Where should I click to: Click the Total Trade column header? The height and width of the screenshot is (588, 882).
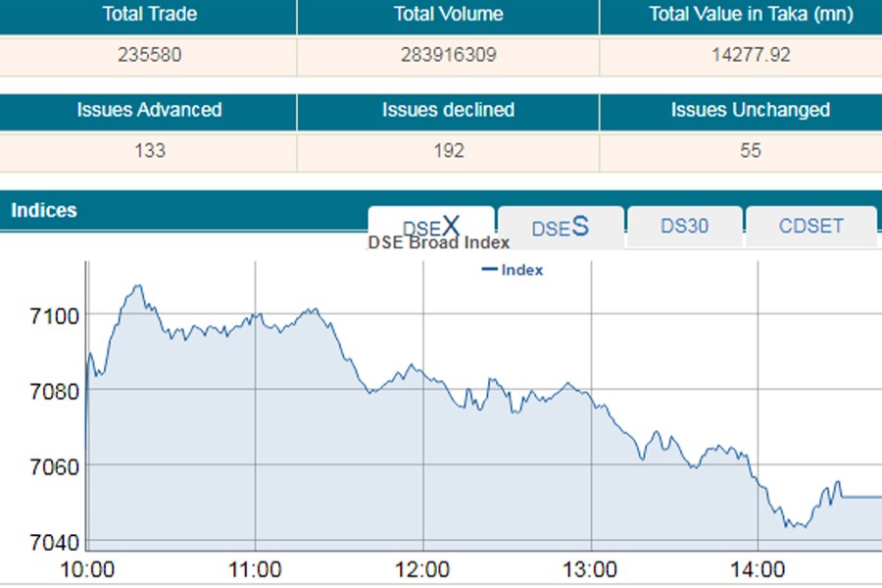pyautogui.click(x=149, y=15)
